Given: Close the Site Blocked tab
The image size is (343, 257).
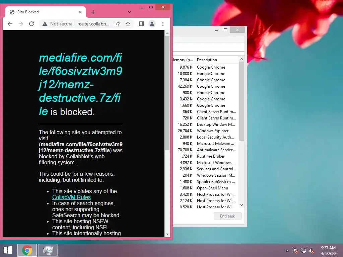Looking at the screenshot, I should coord(80,12).
